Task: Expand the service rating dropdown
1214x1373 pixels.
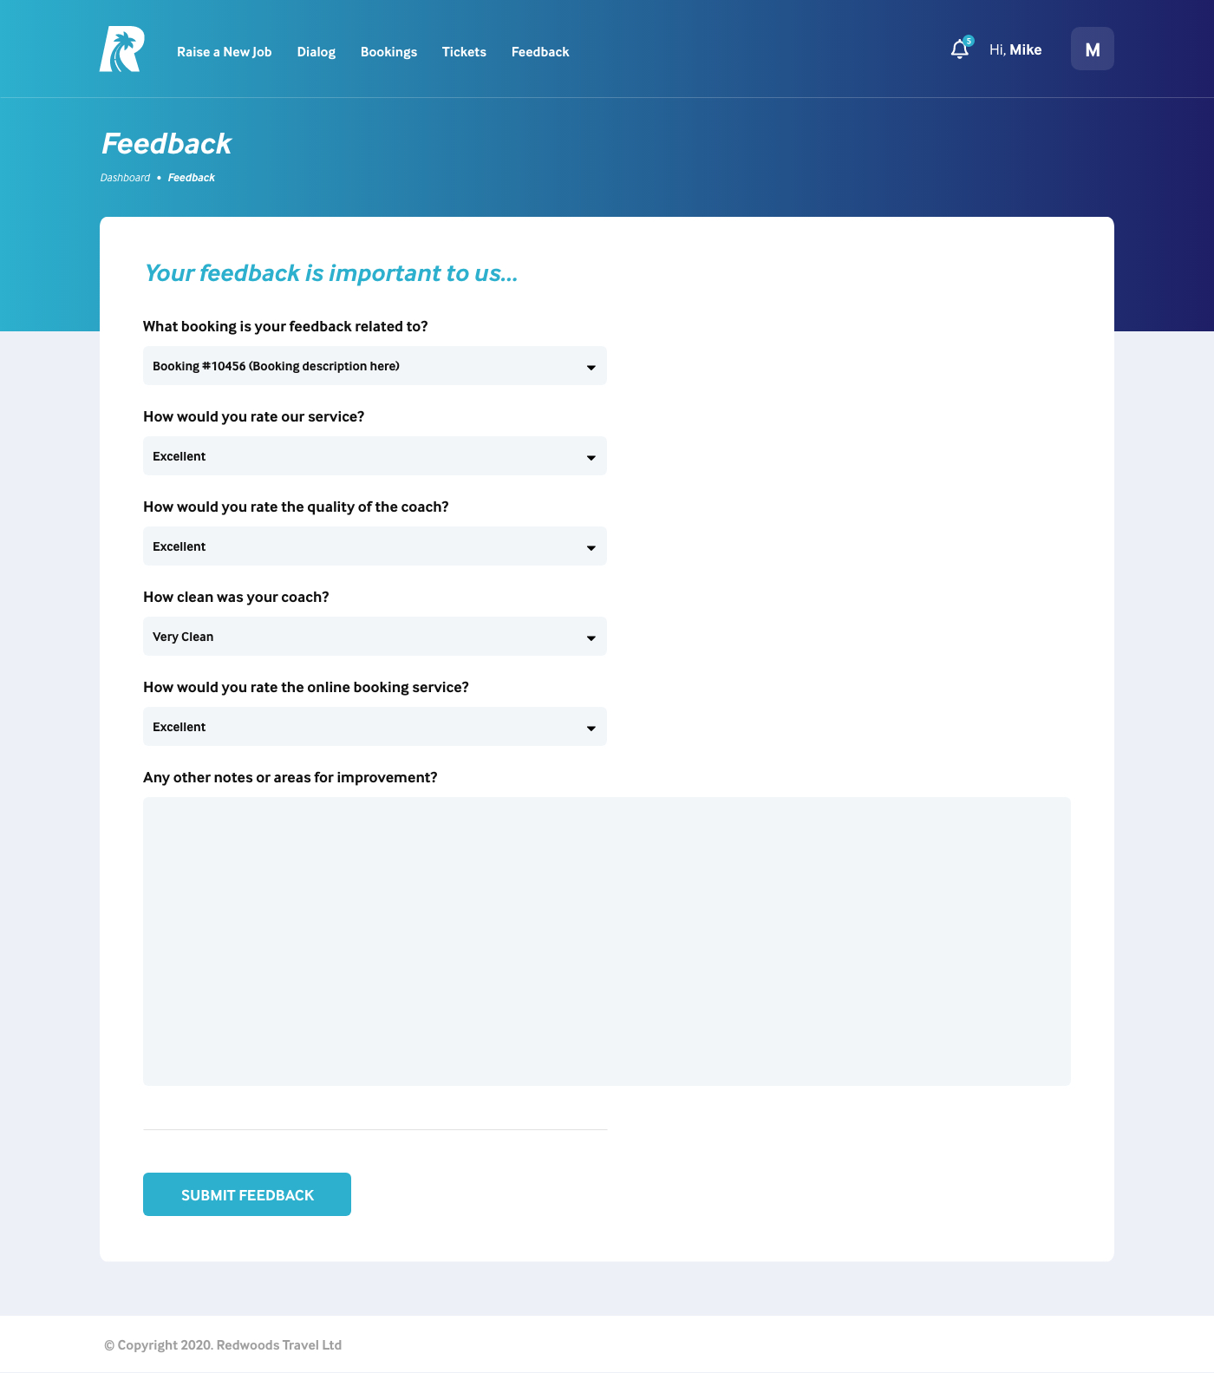Action: pyautogui.click(x=375, y=456)
